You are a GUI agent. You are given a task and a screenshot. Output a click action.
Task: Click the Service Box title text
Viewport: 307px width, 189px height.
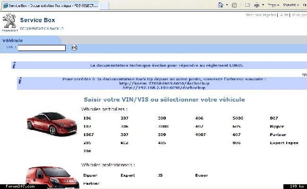pos(38,20)
